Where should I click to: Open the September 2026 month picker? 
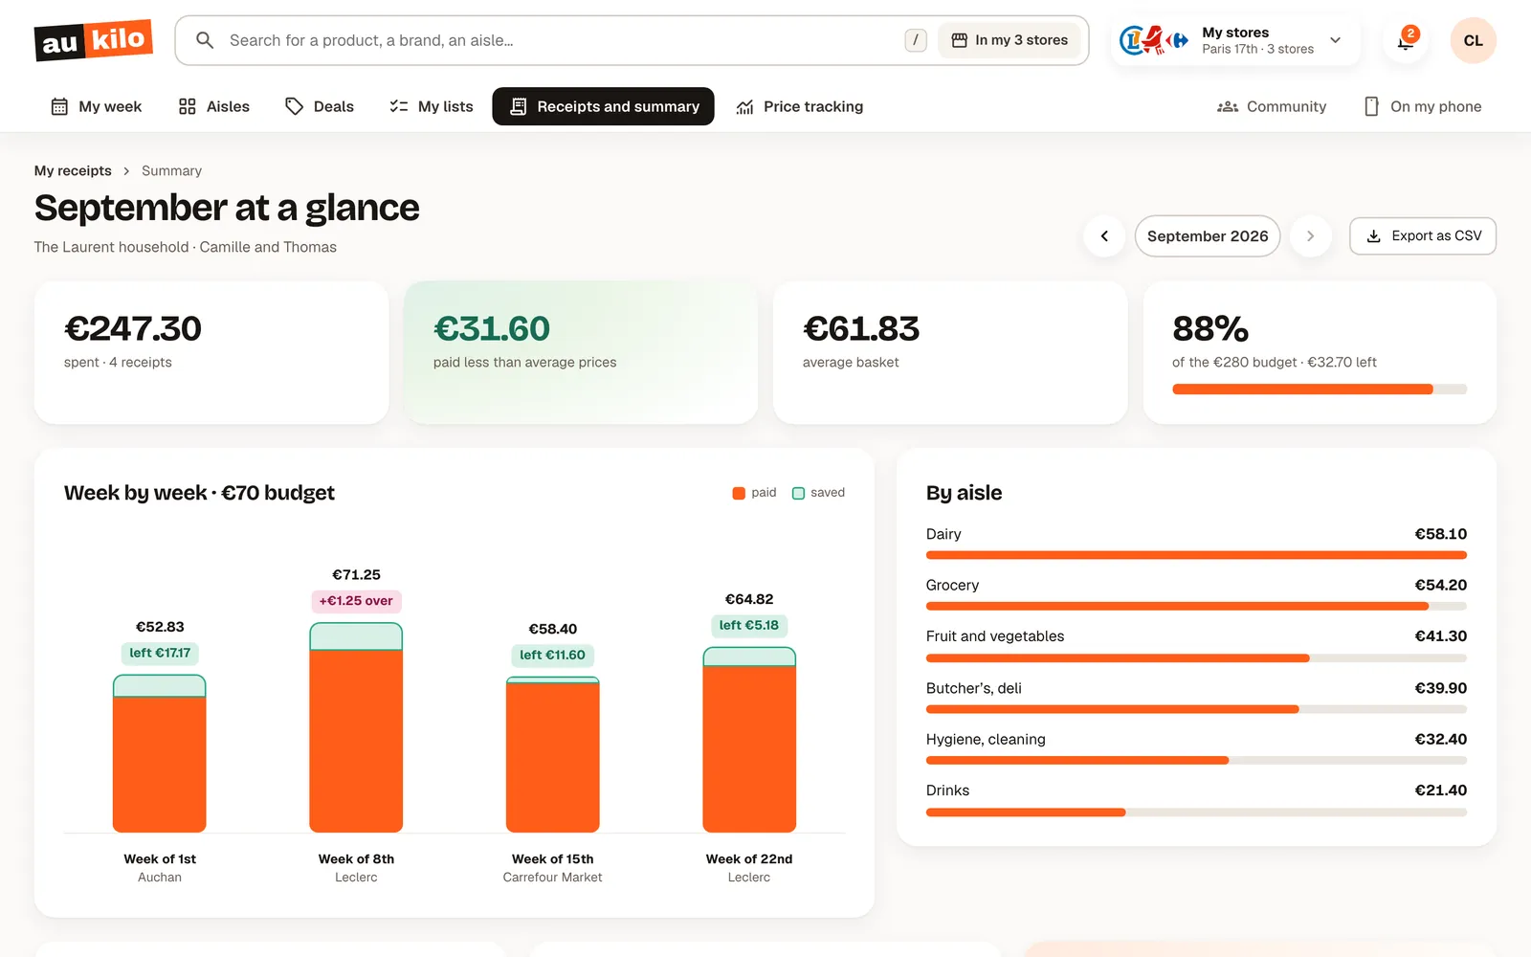[x=1208, y=236]
